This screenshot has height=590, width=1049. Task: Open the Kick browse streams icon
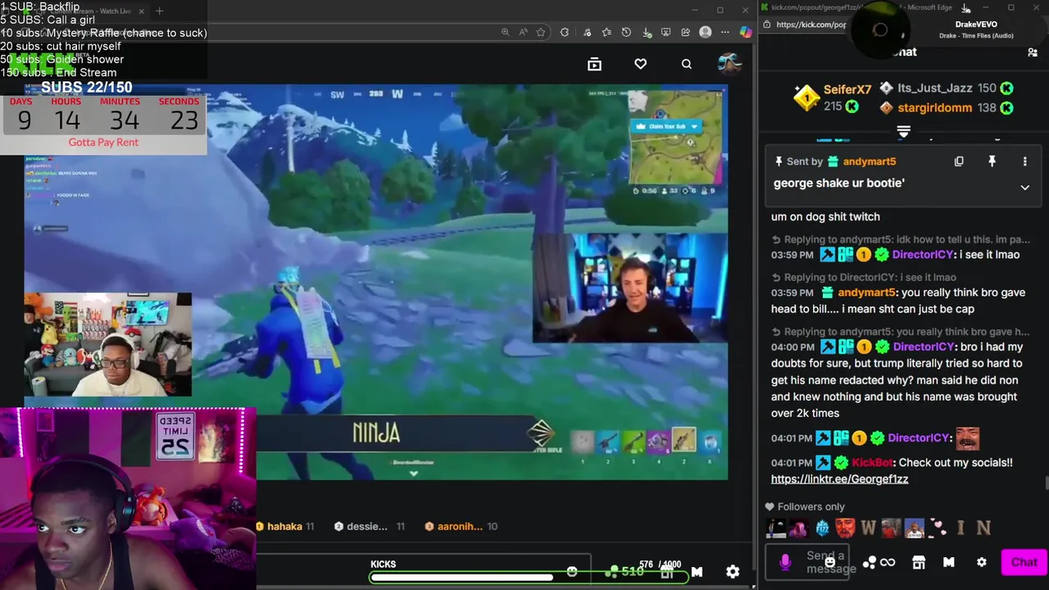click(595, 64)
